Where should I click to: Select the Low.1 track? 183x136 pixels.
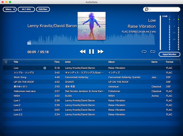click(x=17, y=100)
